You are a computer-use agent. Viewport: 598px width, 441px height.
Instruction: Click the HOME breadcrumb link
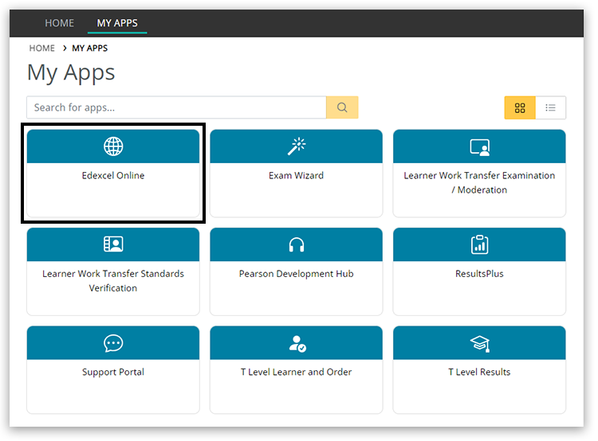coord(42,49)
